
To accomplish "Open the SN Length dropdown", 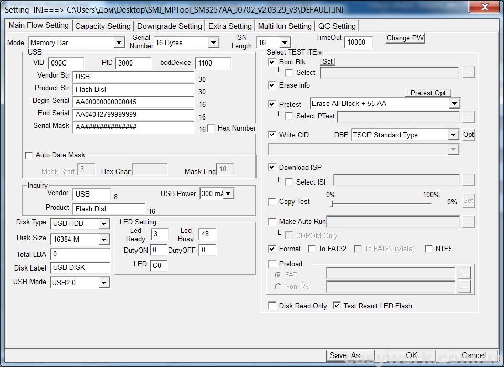I will [x=285, y=42].
